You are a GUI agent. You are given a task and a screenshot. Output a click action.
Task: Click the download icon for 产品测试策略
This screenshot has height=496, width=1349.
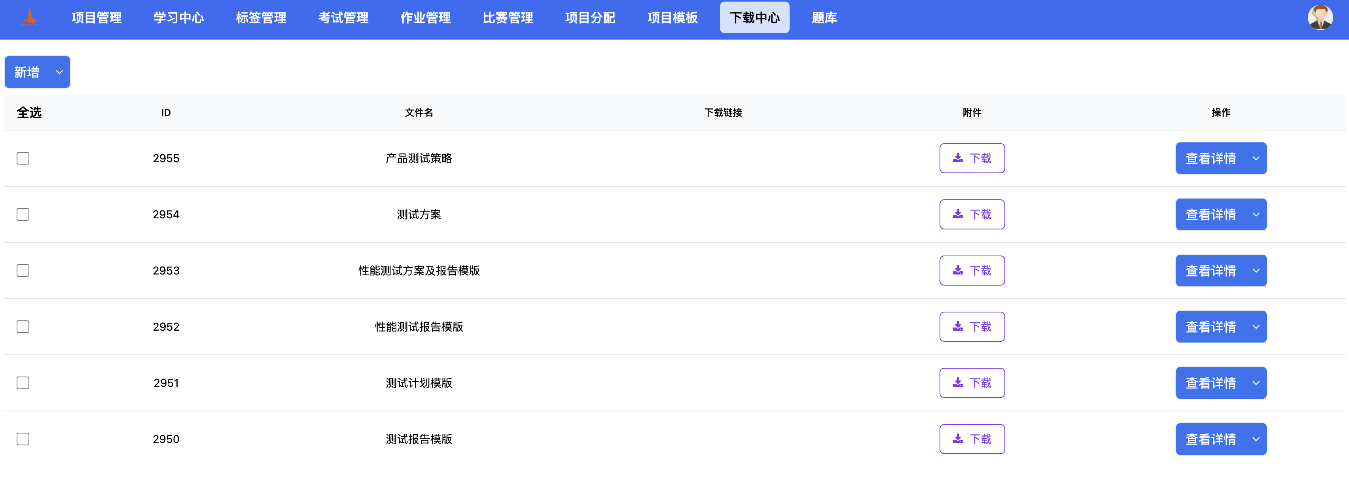point(958,158)
